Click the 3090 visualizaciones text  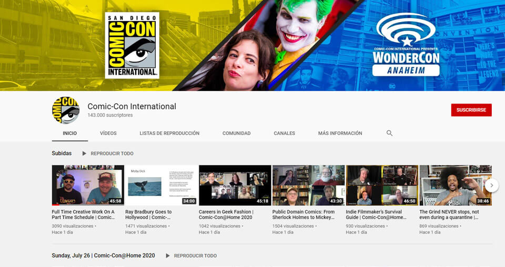tap(73, 226)
